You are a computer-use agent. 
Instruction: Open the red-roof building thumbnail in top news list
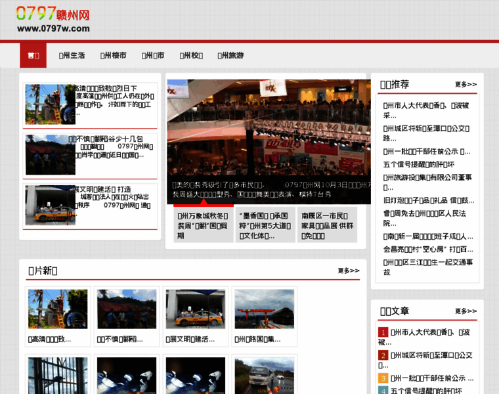click(51, 155)
